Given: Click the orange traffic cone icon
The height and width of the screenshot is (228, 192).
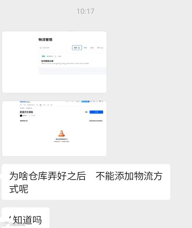Looking at the screenshot, I should point(62,133).
